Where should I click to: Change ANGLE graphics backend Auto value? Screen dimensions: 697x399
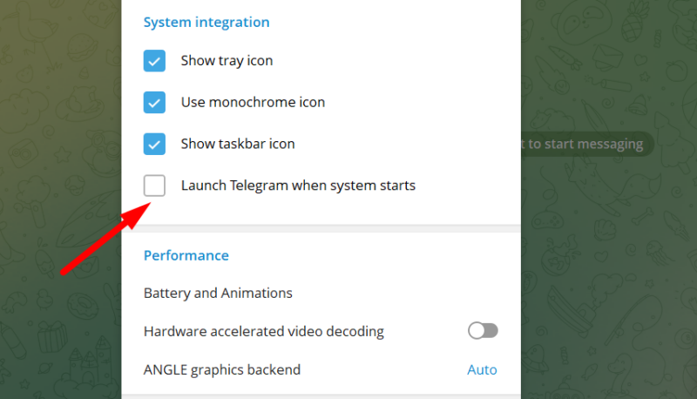482,369
